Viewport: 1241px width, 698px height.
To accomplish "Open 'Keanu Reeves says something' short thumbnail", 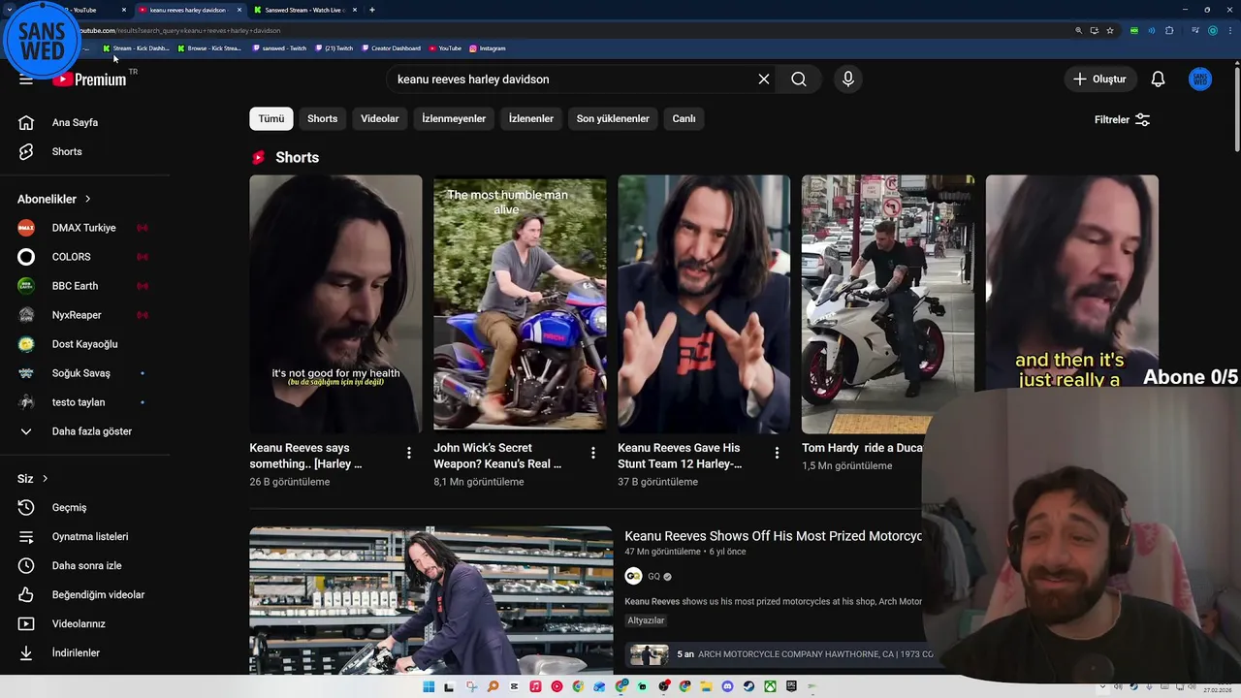I will pyautogui.click(x=335, y=303).
